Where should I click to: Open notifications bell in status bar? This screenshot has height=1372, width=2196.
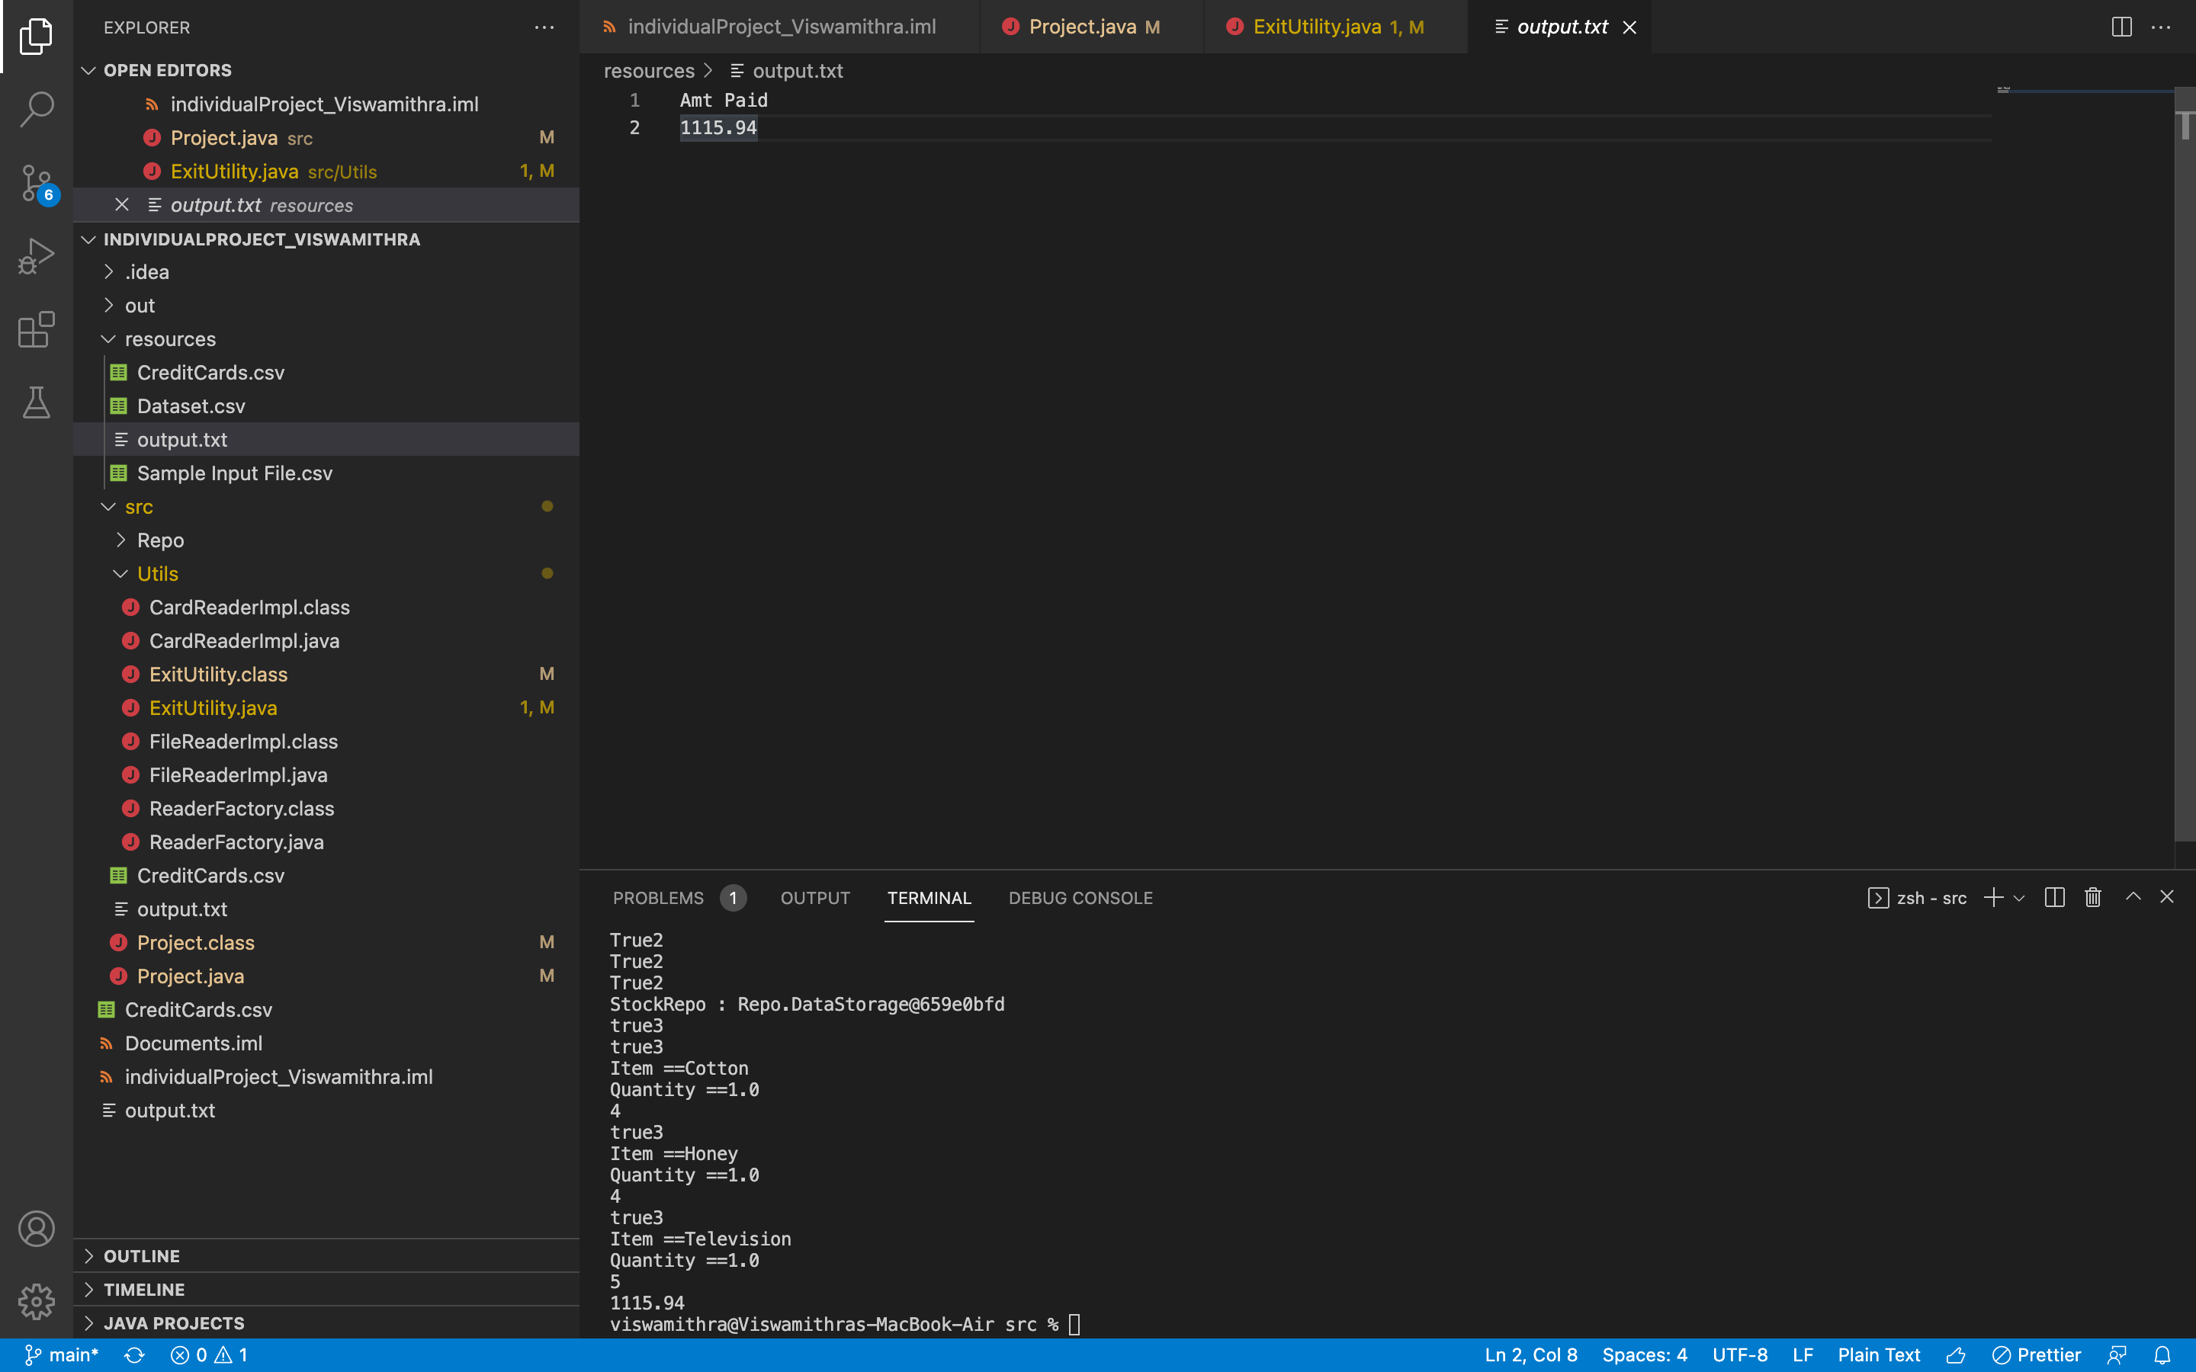pos(2162,1354)
